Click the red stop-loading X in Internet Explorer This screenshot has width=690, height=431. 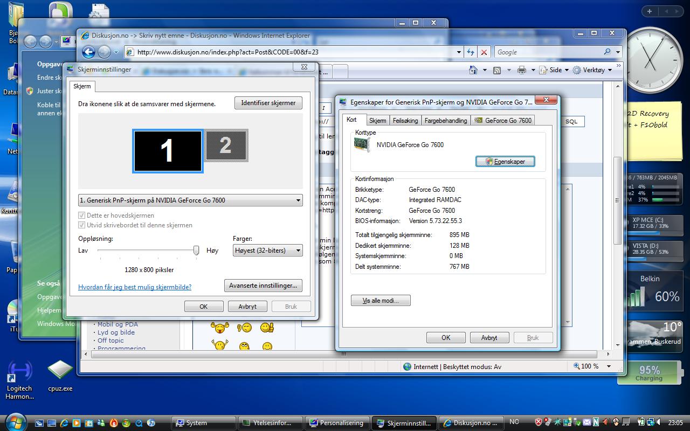pos(484,52)
